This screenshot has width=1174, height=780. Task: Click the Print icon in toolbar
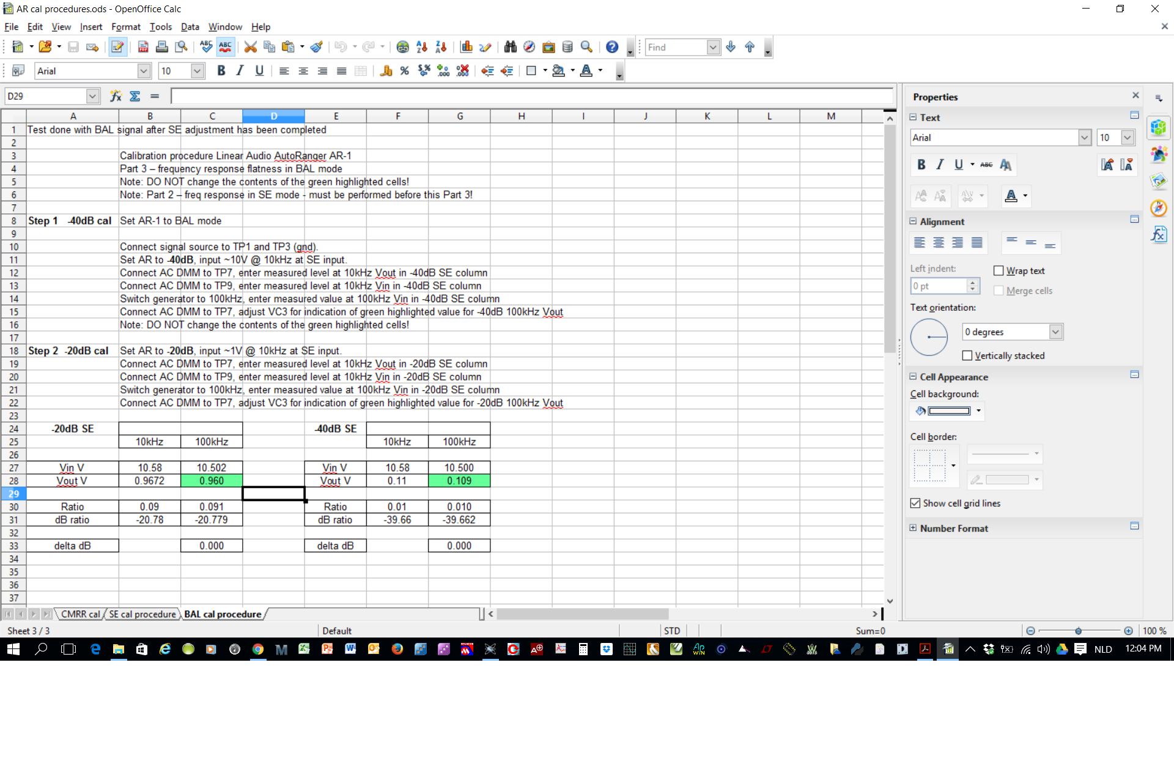[162, 47]
